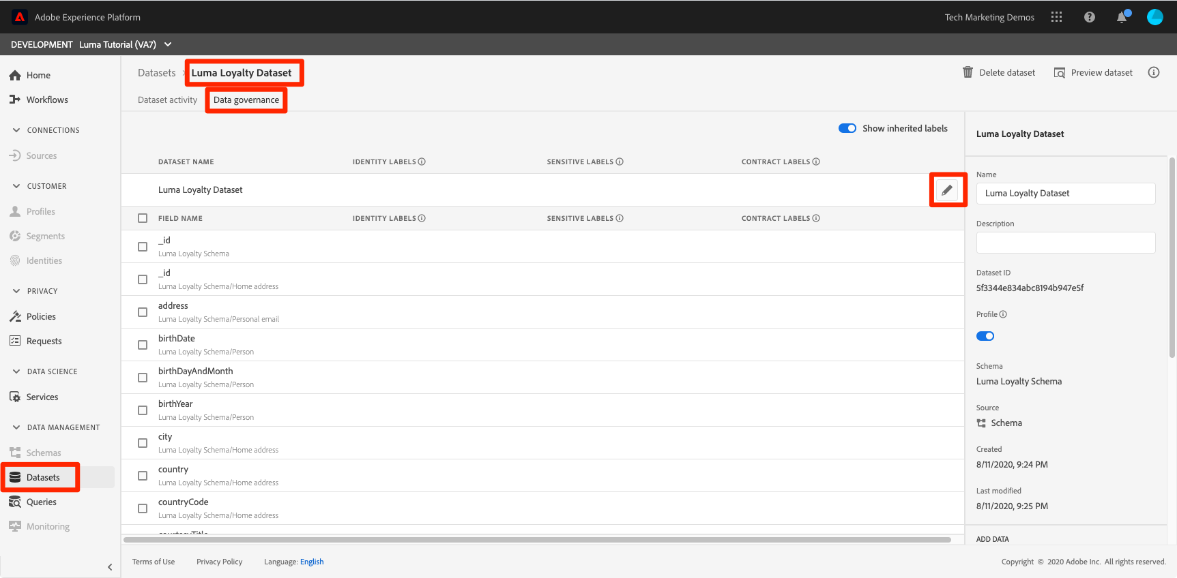Check the select-all Field Name checkbox
Image resolution: width=1177 pixels, height=578 pixels.
tap(143, 218)
